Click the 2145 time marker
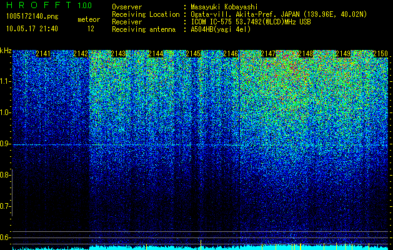The height and width of the screenshot is (250, 393). click(x=193, y=54)
